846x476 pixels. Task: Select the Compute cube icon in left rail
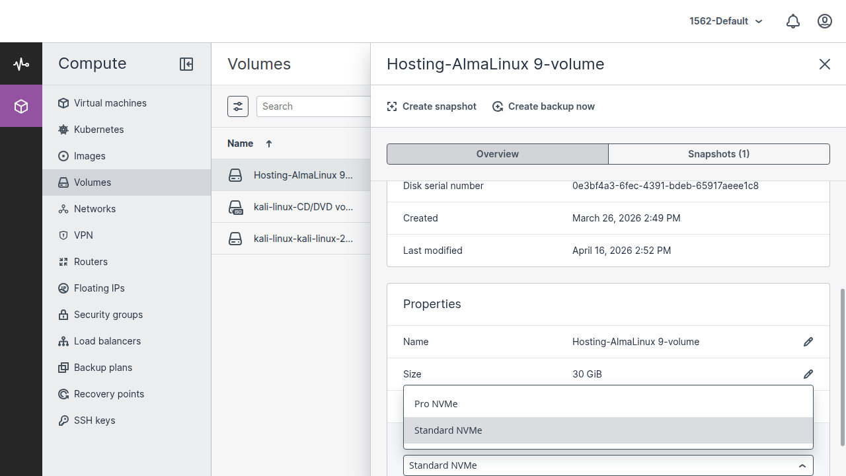click(21, 106)
